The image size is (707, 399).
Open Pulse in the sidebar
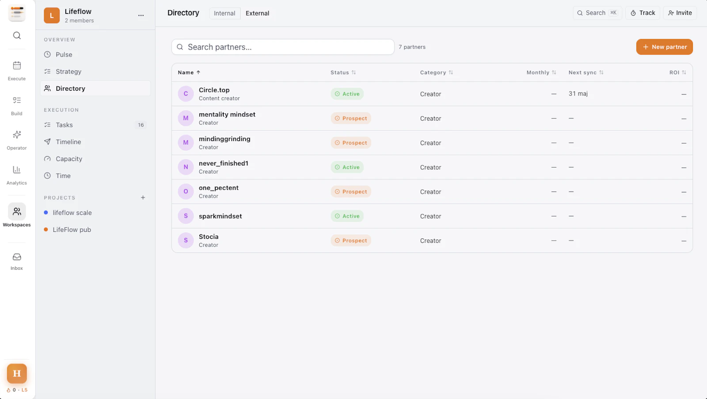coord(95,54)
